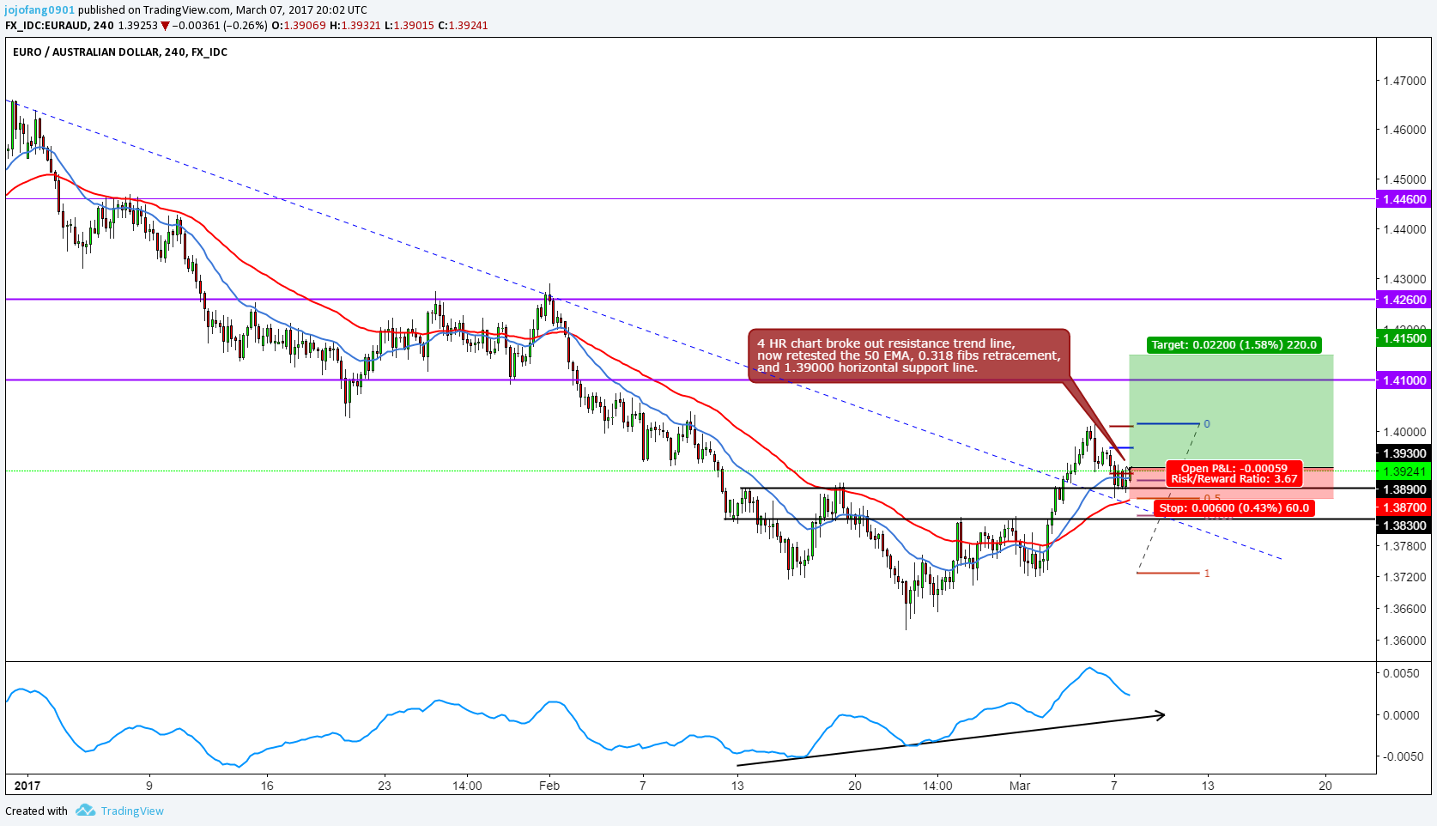
Task: Click the EURO / AUSTRALIAN DOLLAR chart title
Action: [x=120, y=52]
